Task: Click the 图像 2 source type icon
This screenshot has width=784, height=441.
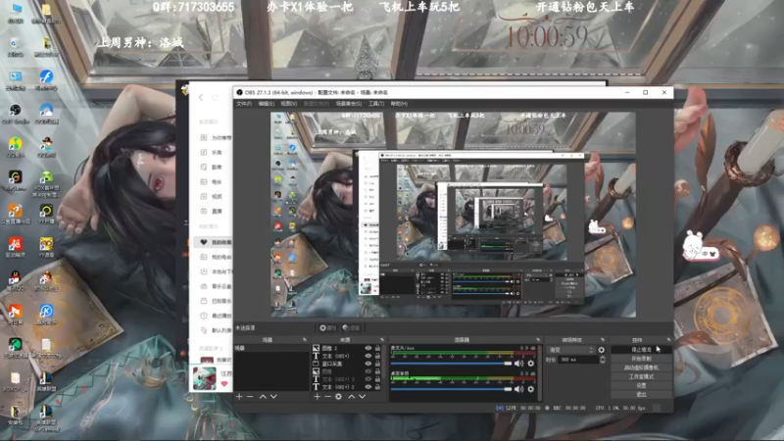Action: 316,348
